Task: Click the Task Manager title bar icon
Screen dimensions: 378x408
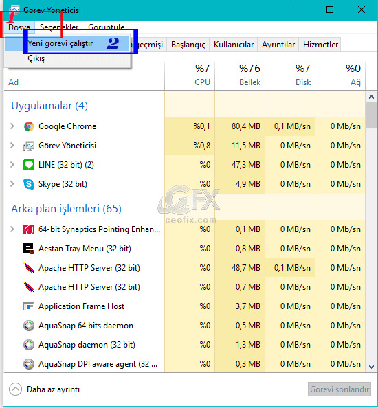Action: click(x=14, y=10)
